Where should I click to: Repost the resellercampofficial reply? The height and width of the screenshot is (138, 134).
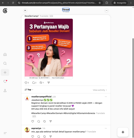pyautogui.click(x=44, y=121)
